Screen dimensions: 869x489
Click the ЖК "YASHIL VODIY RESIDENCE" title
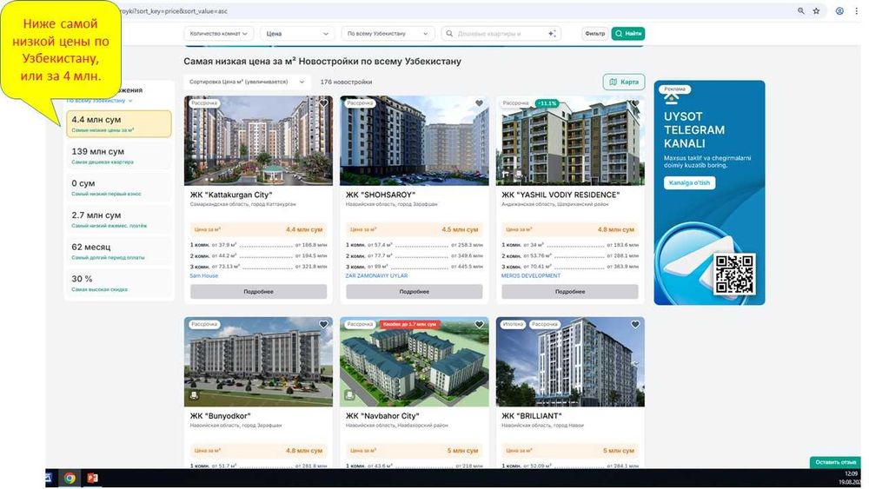(561, 195)
